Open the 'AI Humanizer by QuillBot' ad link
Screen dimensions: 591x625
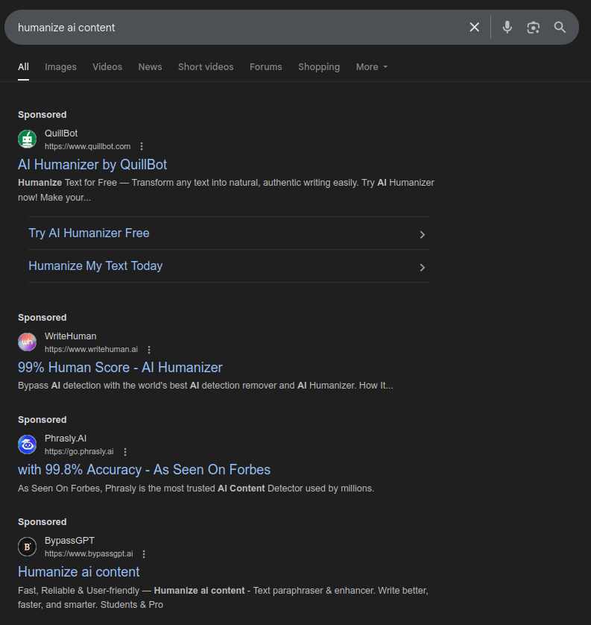[92, 165]
